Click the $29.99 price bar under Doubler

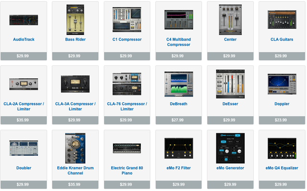[23, 185]
